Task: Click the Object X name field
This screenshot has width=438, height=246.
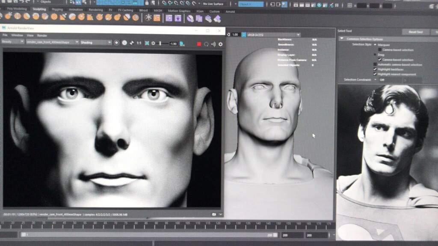Action: tap(251, 4)
